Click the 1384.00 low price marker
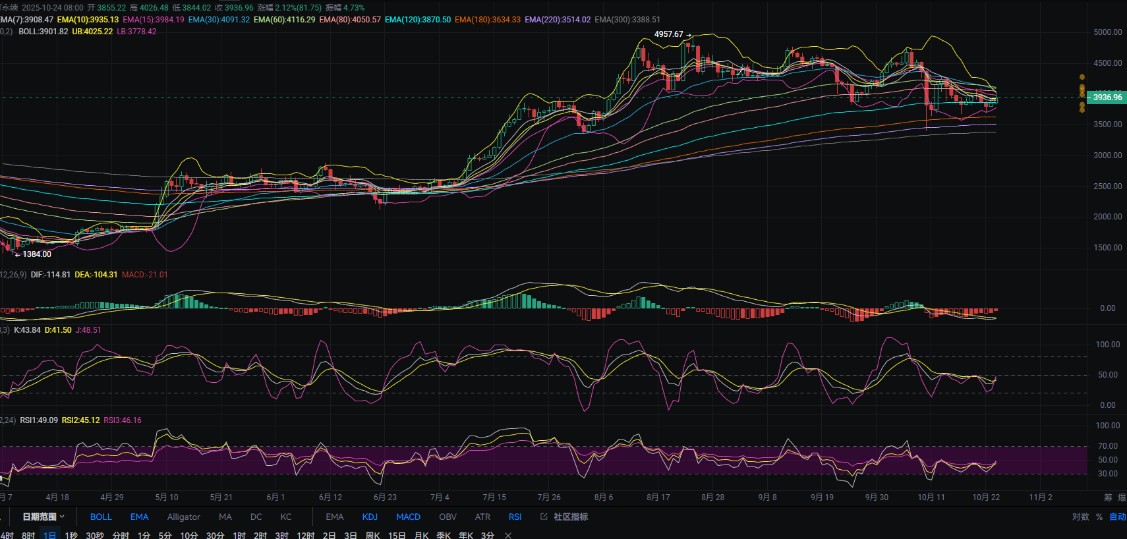Screen dimensions: 1127x539 (36, 254)
